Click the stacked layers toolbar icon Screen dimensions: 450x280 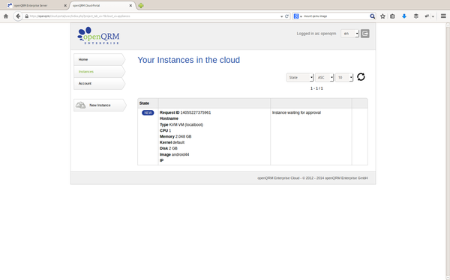click(415, 16)
